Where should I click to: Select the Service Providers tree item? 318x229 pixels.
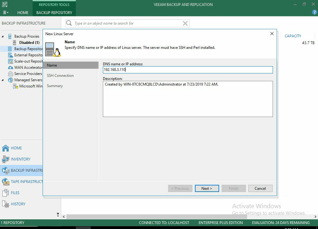point(28,74)
